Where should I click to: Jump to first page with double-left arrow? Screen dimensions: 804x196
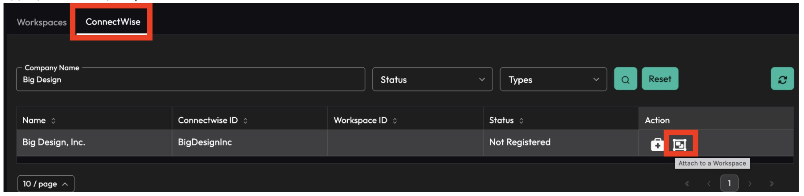687,184
